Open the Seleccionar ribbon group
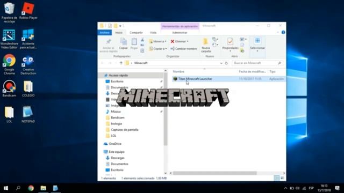 coord(257,44)
